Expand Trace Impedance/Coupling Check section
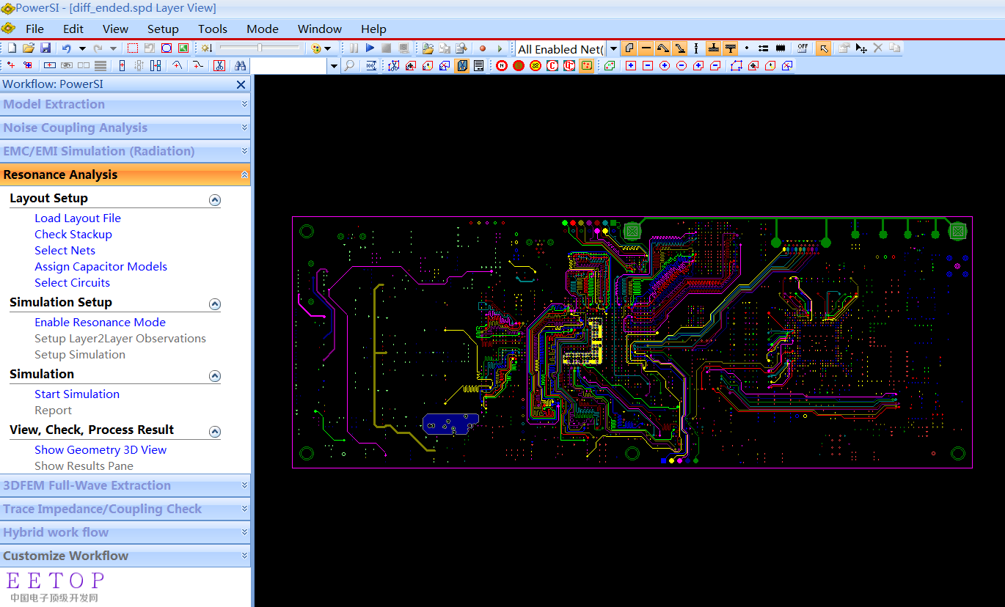 pos(125,509)
